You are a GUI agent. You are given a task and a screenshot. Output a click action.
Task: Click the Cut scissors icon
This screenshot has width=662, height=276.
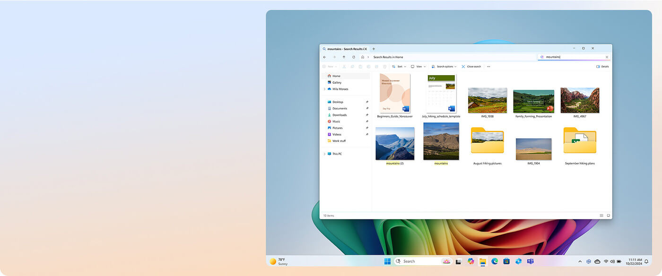(344, 67)
